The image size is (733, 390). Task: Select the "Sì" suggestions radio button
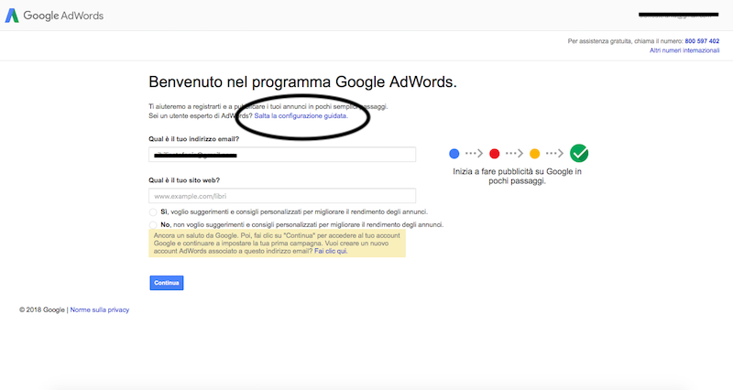pos(152,212)
